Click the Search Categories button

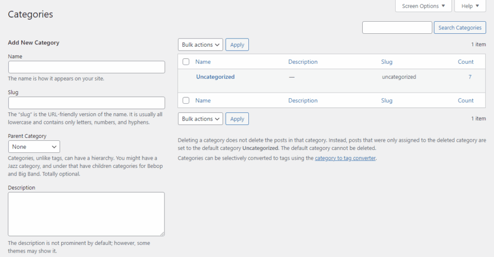[460, 28]
